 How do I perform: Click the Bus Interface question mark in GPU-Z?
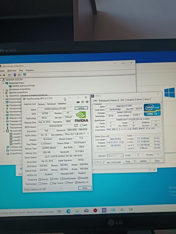pyautogui.click(x=88, y=134)
